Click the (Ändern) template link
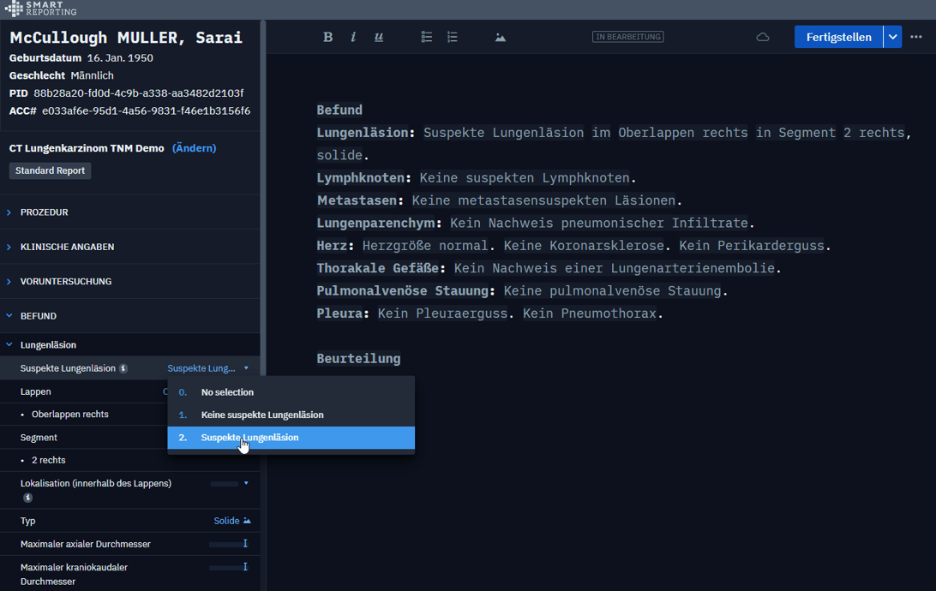Viewport: 936px width, 591px height. click(x=194, y=148)
